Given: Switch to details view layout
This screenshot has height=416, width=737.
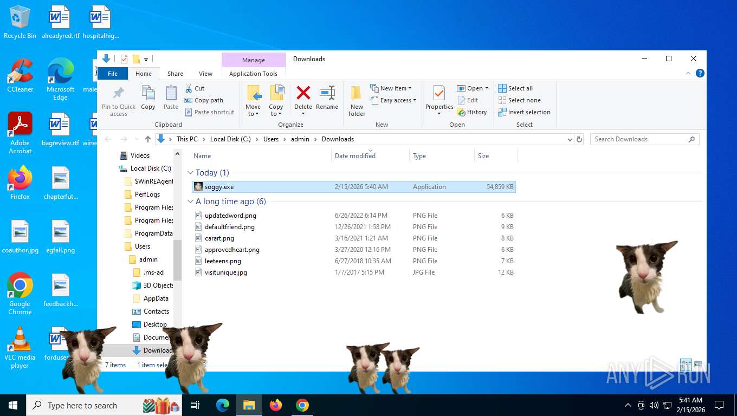Looking at the screenshot, I should click(x=686, y=365).
